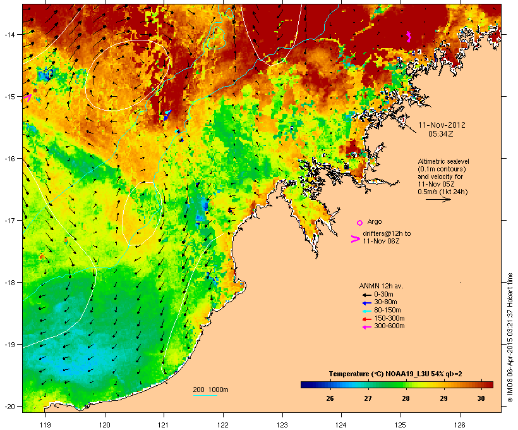Click the longitude axis label 120

coord(105,425)
